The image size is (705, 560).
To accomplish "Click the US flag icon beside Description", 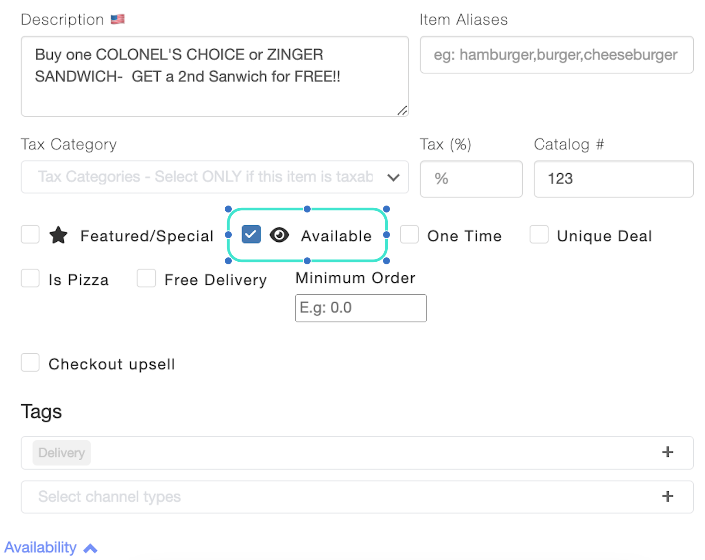I will coord(117,19).
